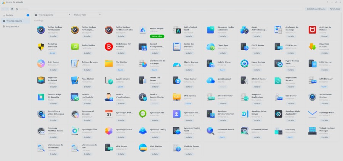Screen dimensions: 343x161
Task: Open the "Trier par nom" sort dropdown
Action: [87, 15]
